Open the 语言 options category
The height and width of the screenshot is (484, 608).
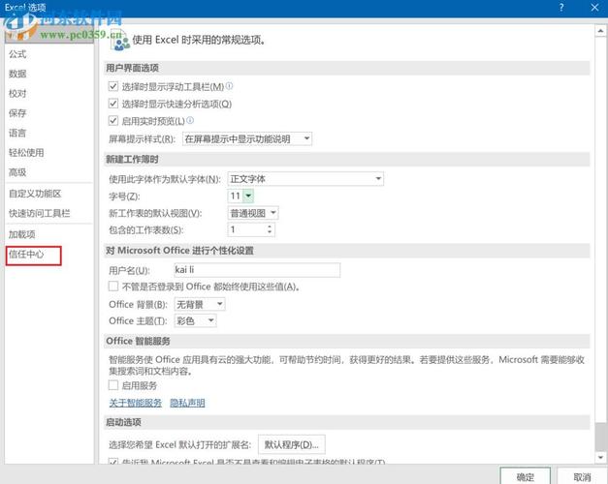click(x=17, y=133)
